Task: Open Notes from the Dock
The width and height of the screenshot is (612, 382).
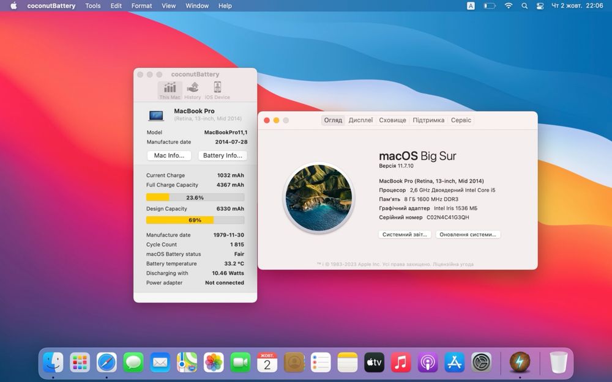Action: tap(348, 362)
